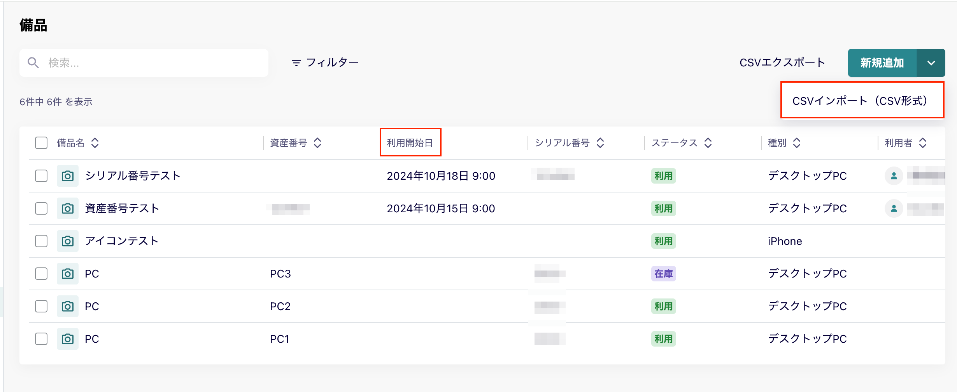Toggle the select-all checkbox in table header

[41, 143]
